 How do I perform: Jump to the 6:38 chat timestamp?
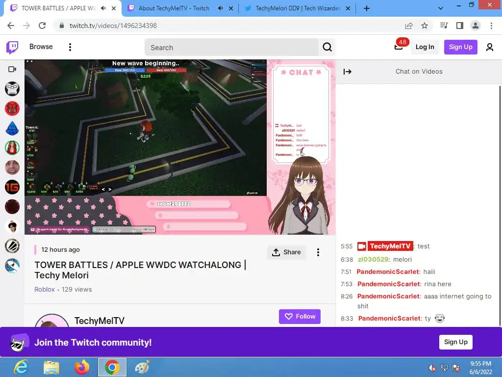[347, 260]
